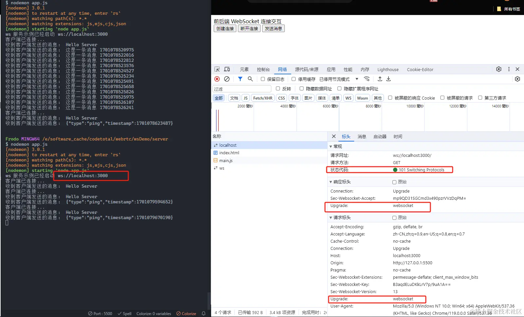Open network panel settings gear
Viewport: 524px width, 317px height.
(x=517, y=79)
